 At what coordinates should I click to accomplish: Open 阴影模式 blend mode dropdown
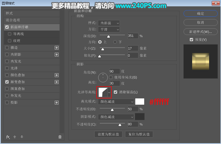[x=116, y=117]
